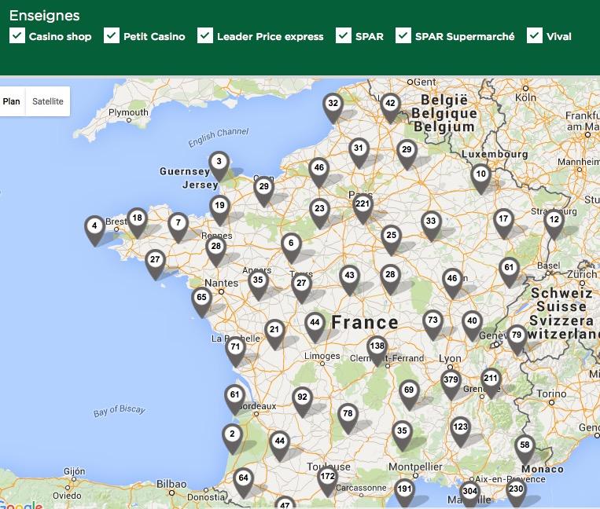Open the 42 marker near Belgium
The height and width of the screenshot is (509, 600).
[390, 108]
